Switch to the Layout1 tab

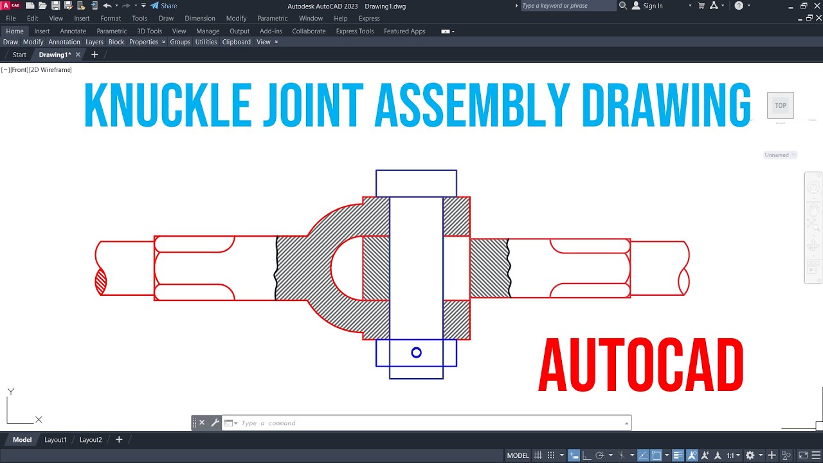[55, 440]
